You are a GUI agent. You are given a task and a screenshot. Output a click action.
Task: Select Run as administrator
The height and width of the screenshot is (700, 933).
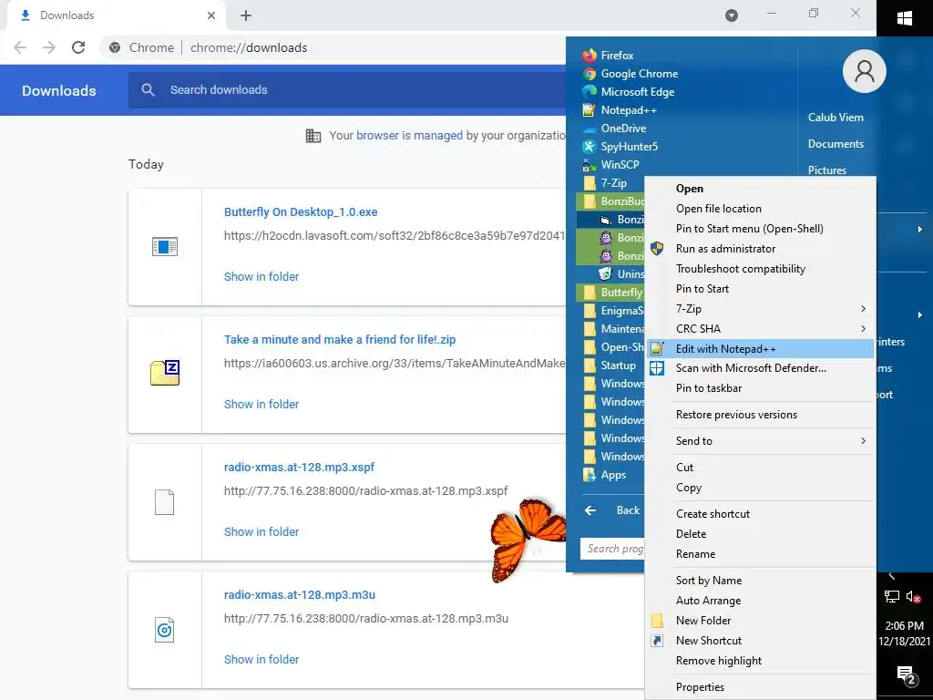tap(760, 249)
